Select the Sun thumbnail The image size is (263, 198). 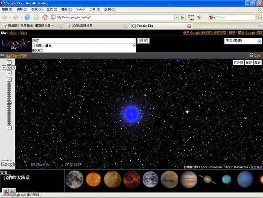pos(93,179)
